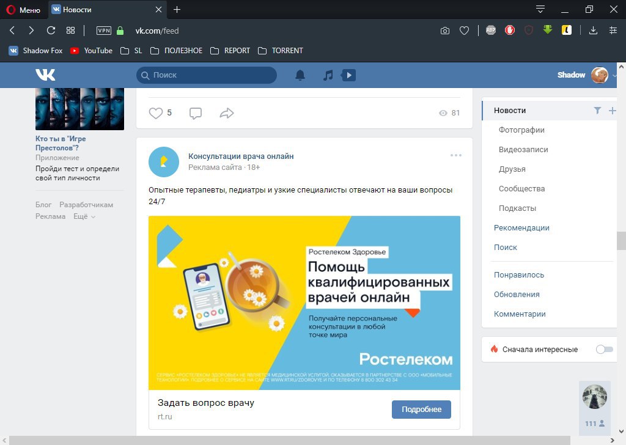Open the news filter funnel icon
The image size is (626, 445).
[x=597, y=111]
